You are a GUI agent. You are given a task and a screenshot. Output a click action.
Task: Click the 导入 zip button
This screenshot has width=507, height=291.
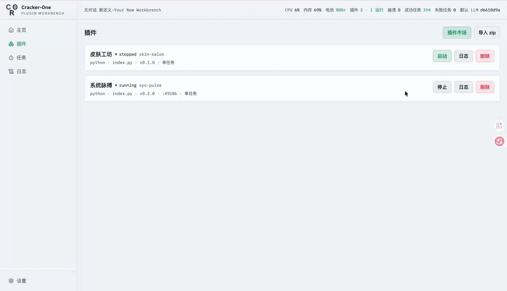click(487, 32)
